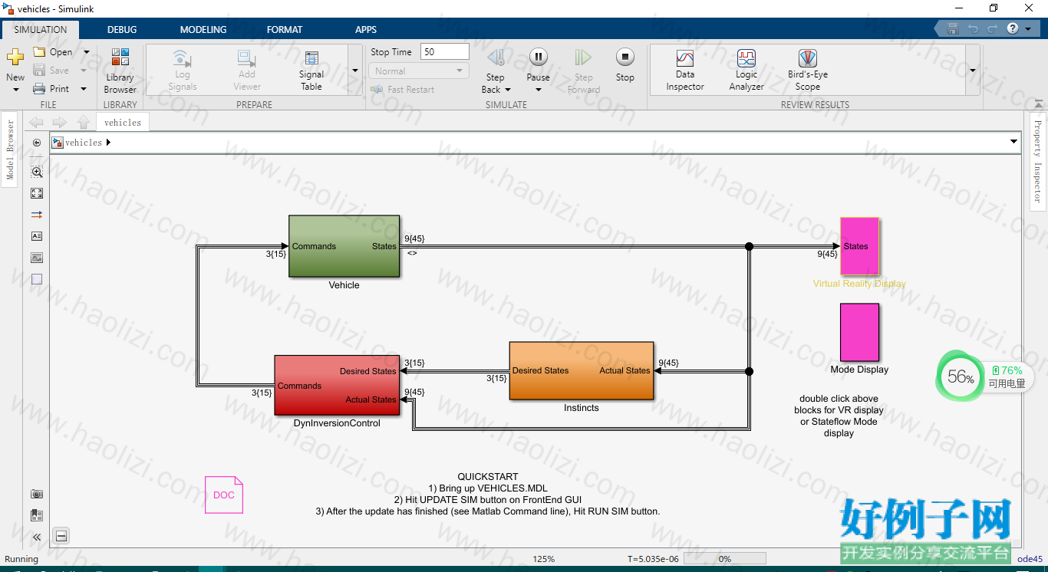This screenshot has width=1048, height=572.
Task: Click the Up to Parent arrow
Action: (x=84, y=123)
